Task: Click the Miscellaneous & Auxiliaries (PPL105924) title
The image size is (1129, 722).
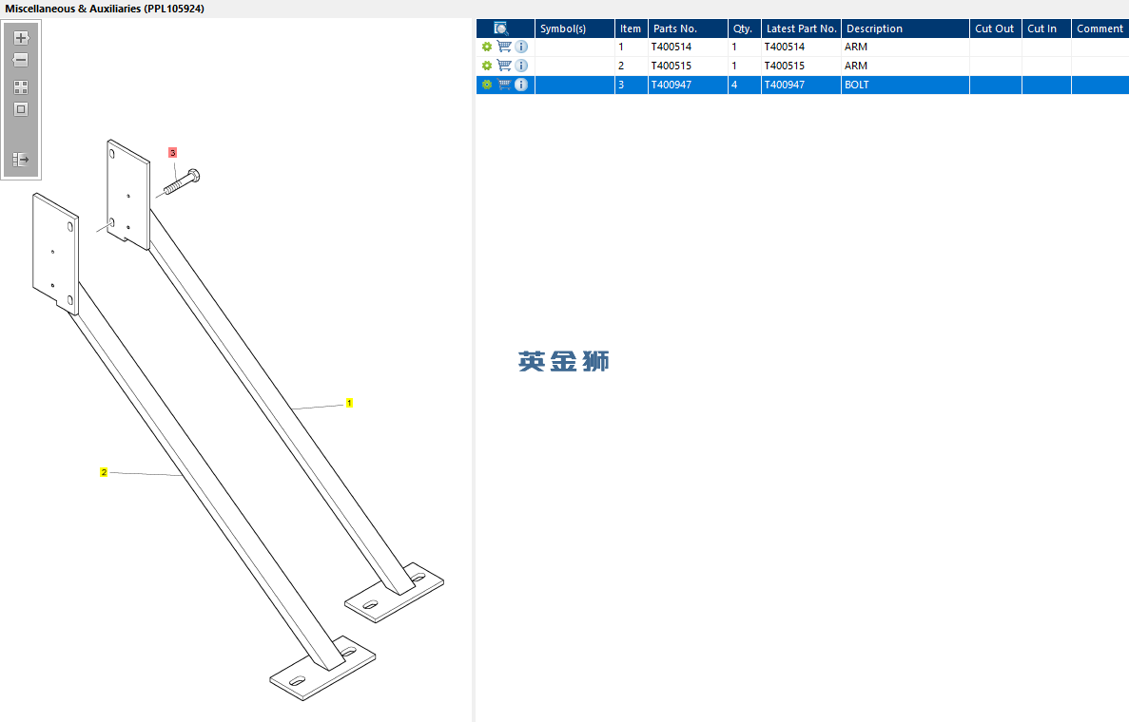Action: (x=105, y=9)
